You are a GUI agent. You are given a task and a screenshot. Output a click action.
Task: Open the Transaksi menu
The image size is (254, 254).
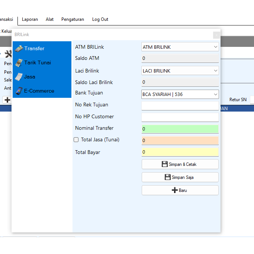[6, 19]
